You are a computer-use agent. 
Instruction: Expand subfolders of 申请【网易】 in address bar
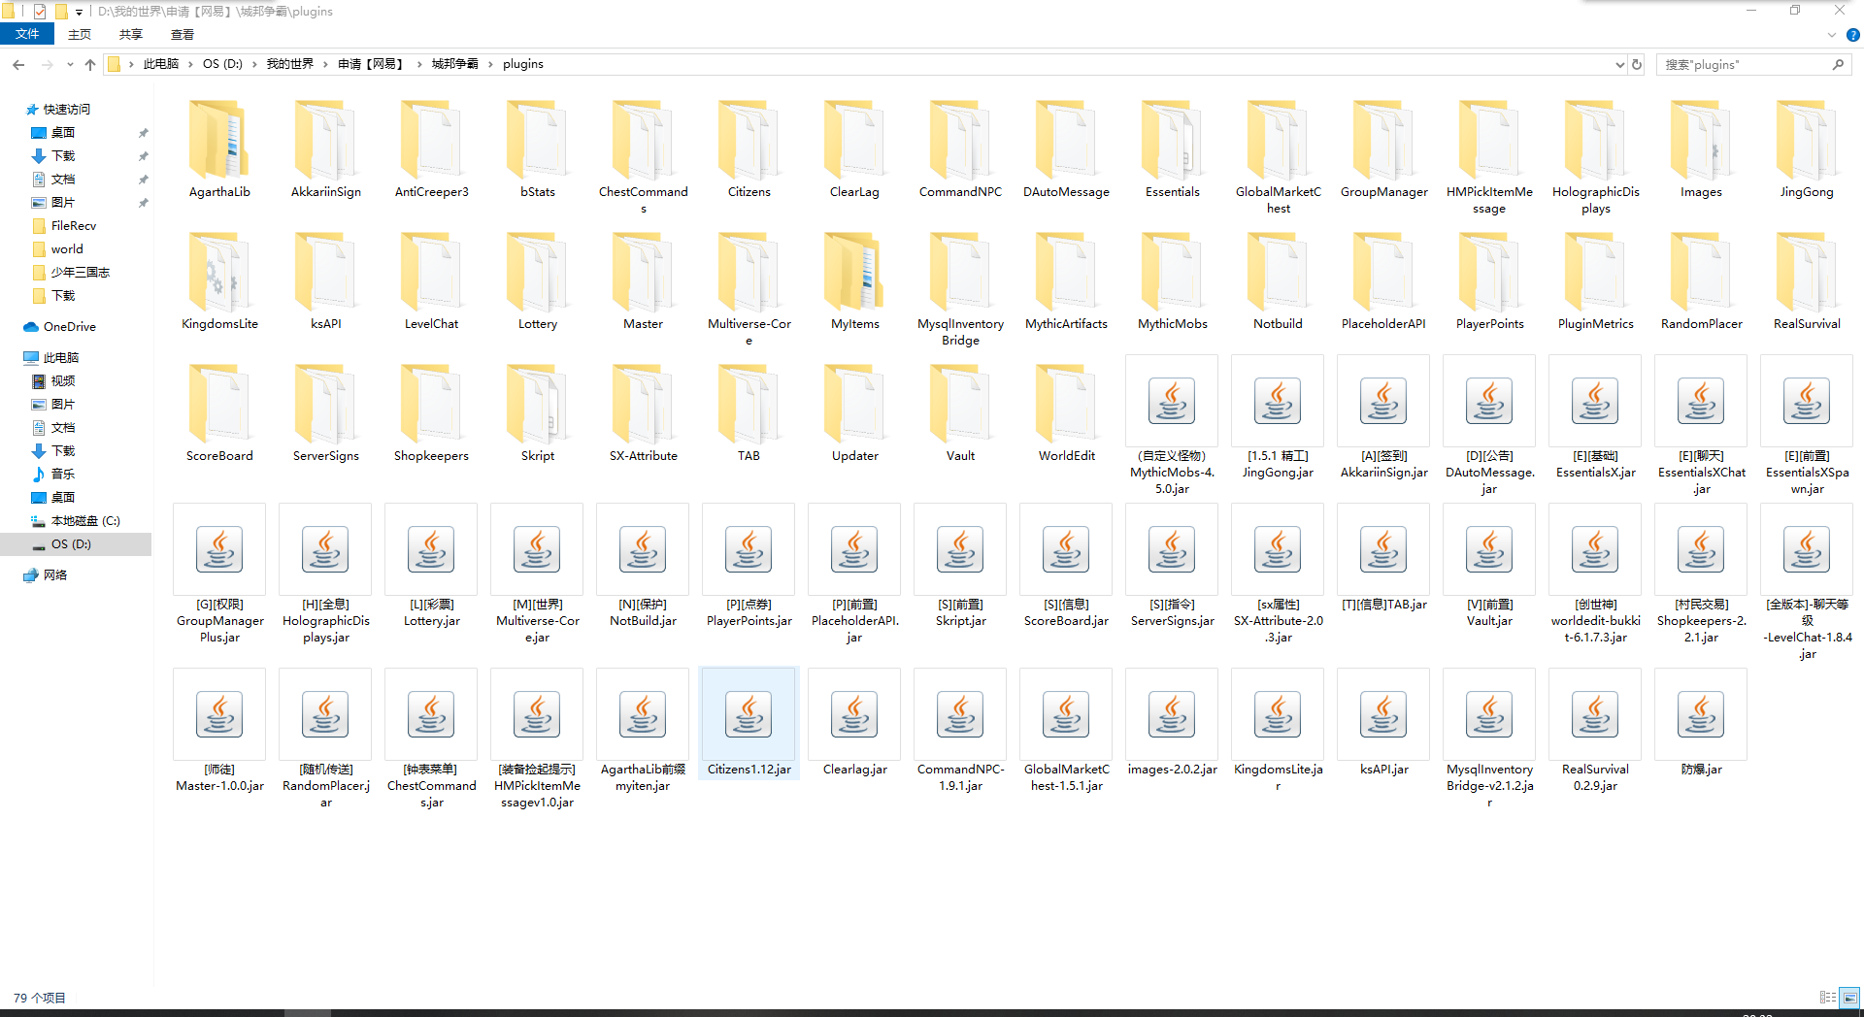pyautogui.click(x=420, y=64)
